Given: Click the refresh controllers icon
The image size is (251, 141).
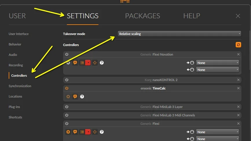Looking at the screenshot, I should tap(238, 45).
